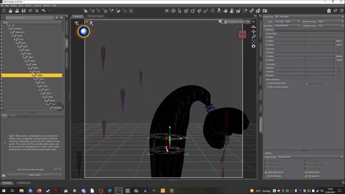
Task: Activate the Rotate tool in toolbar
Action: tap(193, 11)
